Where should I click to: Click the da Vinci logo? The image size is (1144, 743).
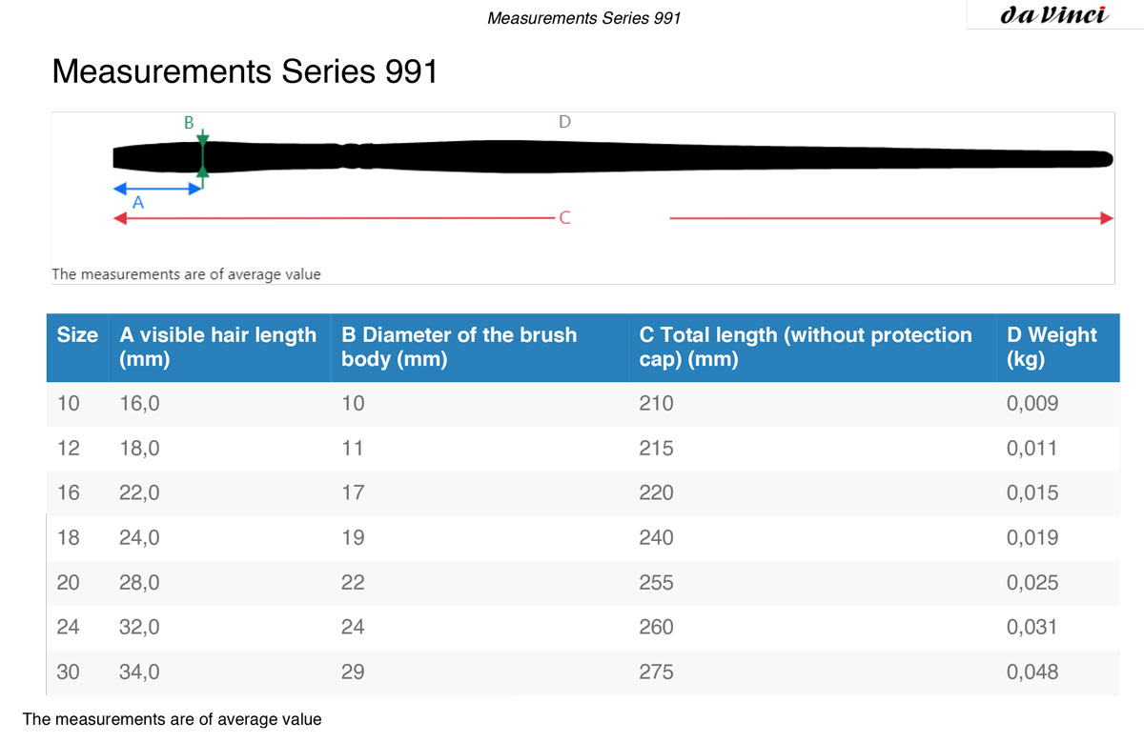1054,15
